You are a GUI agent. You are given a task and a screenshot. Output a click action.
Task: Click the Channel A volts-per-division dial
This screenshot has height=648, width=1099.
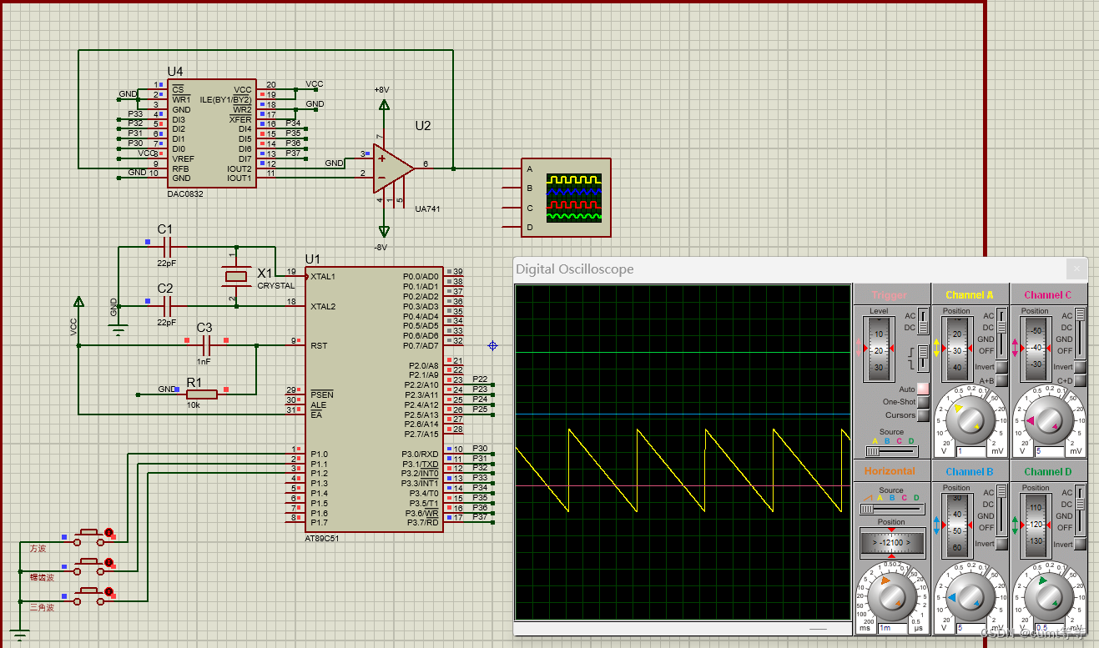point(970,420)
